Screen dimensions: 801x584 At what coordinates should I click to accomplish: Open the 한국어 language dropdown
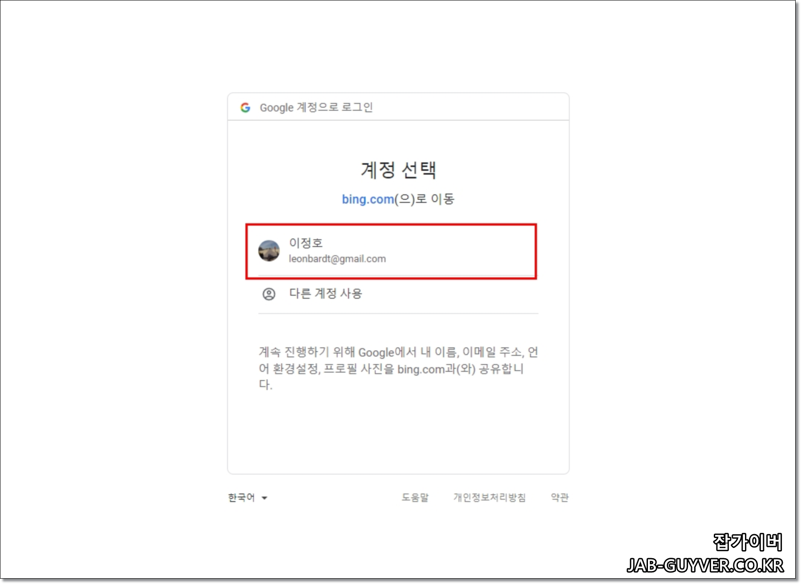click(248, 497)
